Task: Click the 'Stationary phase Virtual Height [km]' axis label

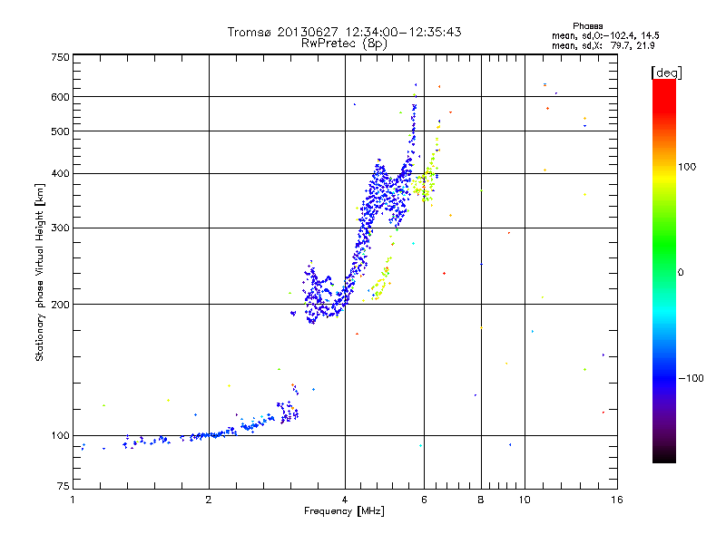Action: pos(40,273)
